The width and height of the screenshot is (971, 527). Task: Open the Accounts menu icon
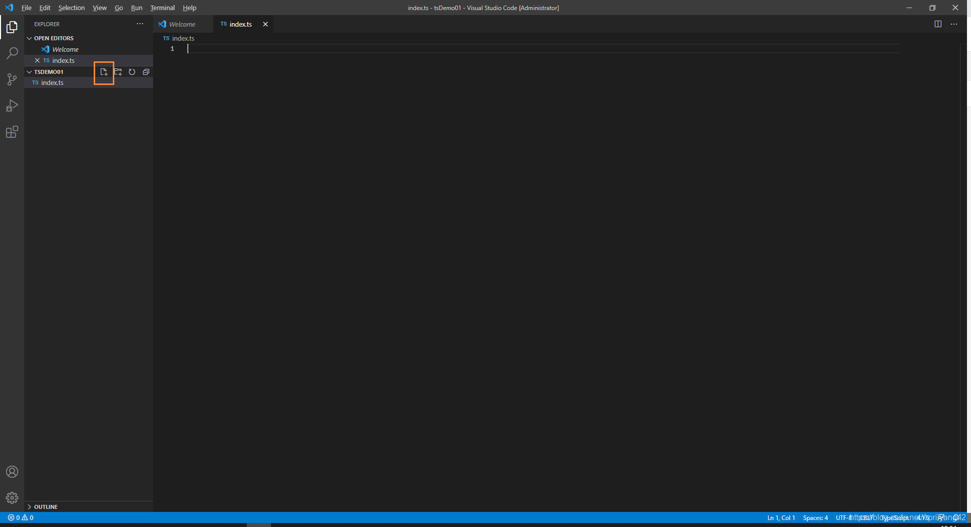[12, 472]
